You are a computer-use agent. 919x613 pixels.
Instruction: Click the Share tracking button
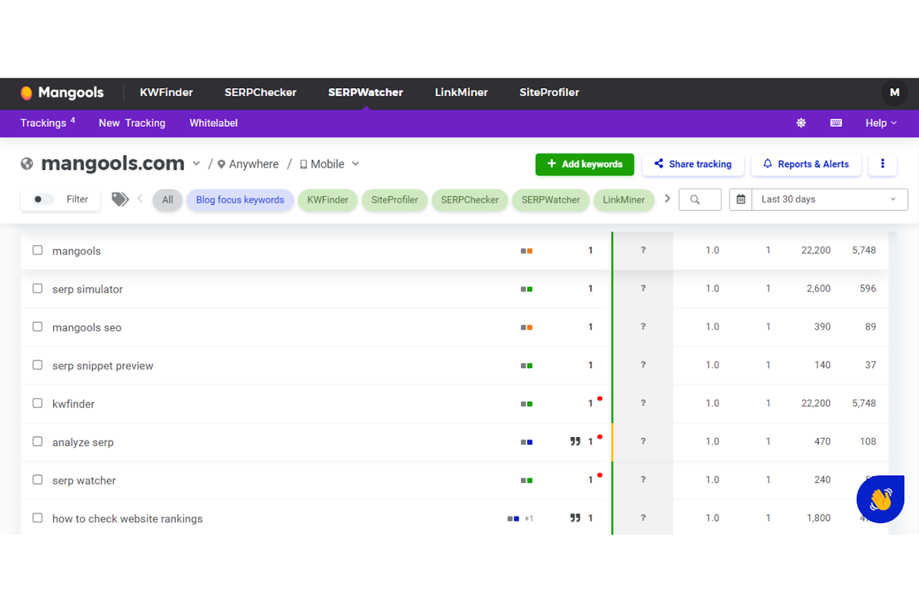[x=693, y=164]
